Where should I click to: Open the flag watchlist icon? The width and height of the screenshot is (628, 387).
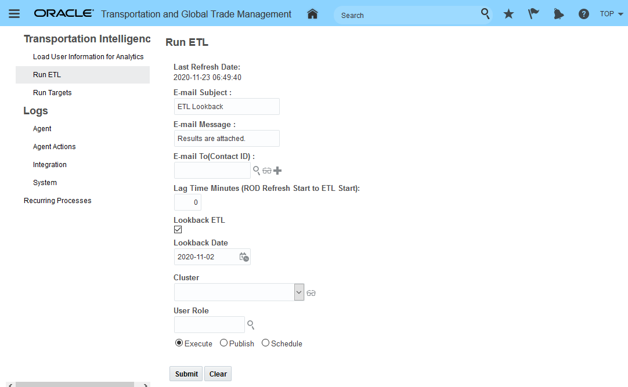pyautogui.click(x=533, y=14)
